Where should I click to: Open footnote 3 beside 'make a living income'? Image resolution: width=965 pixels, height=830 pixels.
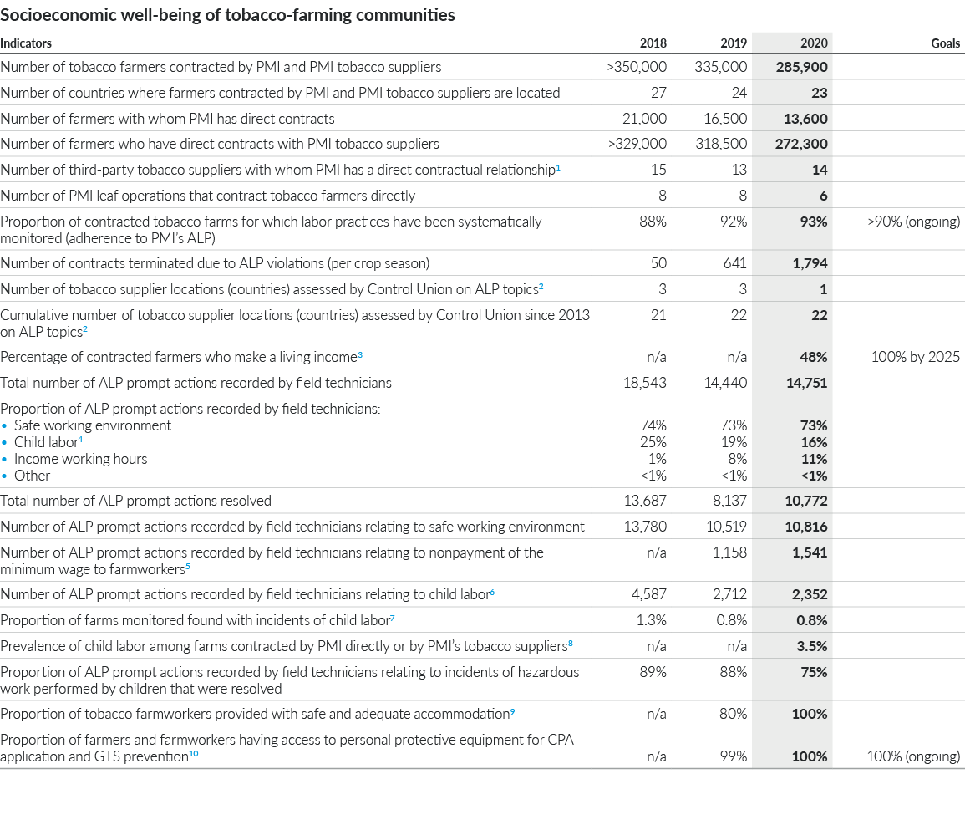click(360, 355)
